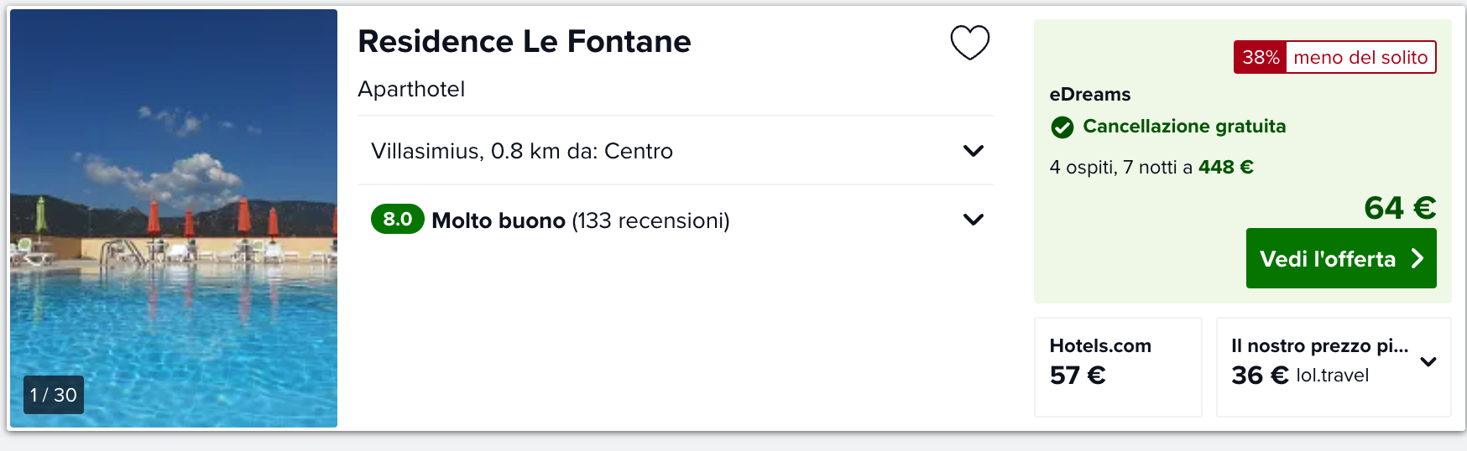Open the Residence Le Fontane title
This screenshot has width=1467, height=451.
tap(524, 41)
